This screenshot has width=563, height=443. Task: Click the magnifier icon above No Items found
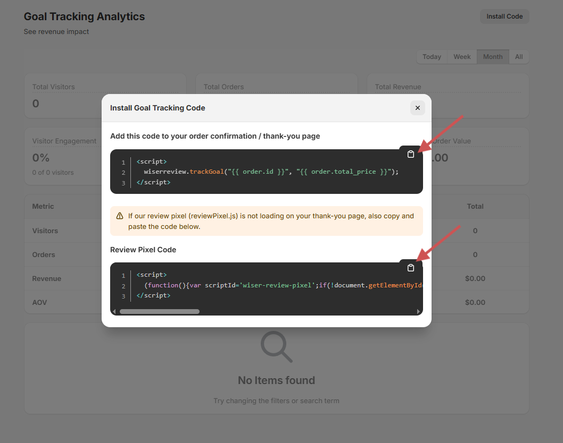(276, 346)
